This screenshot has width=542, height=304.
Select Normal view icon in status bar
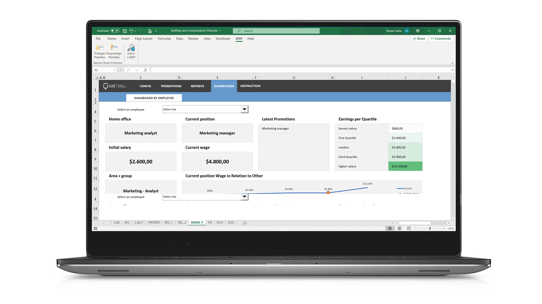click(x=390, y=228)
